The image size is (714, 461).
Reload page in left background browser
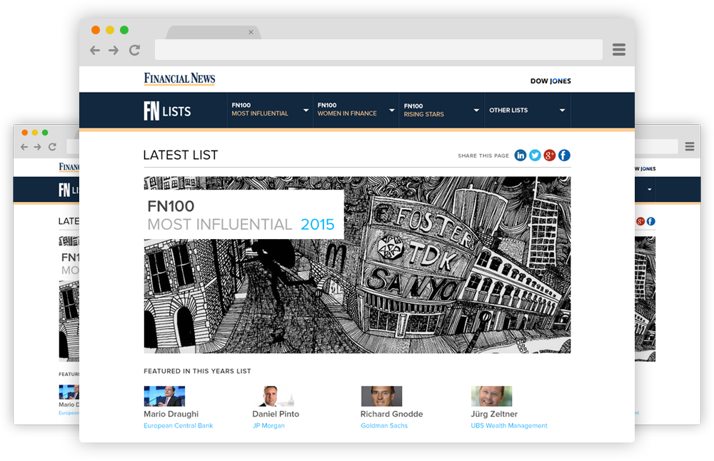point(52,147)
